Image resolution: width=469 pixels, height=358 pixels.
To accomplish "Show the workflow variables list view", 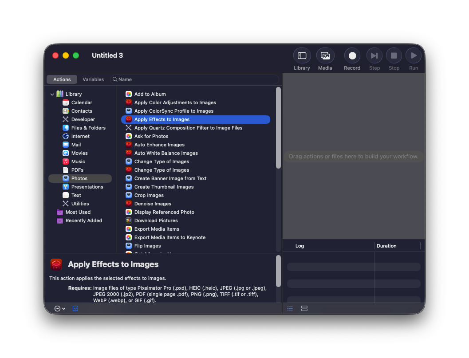I will tap(304, 308).
